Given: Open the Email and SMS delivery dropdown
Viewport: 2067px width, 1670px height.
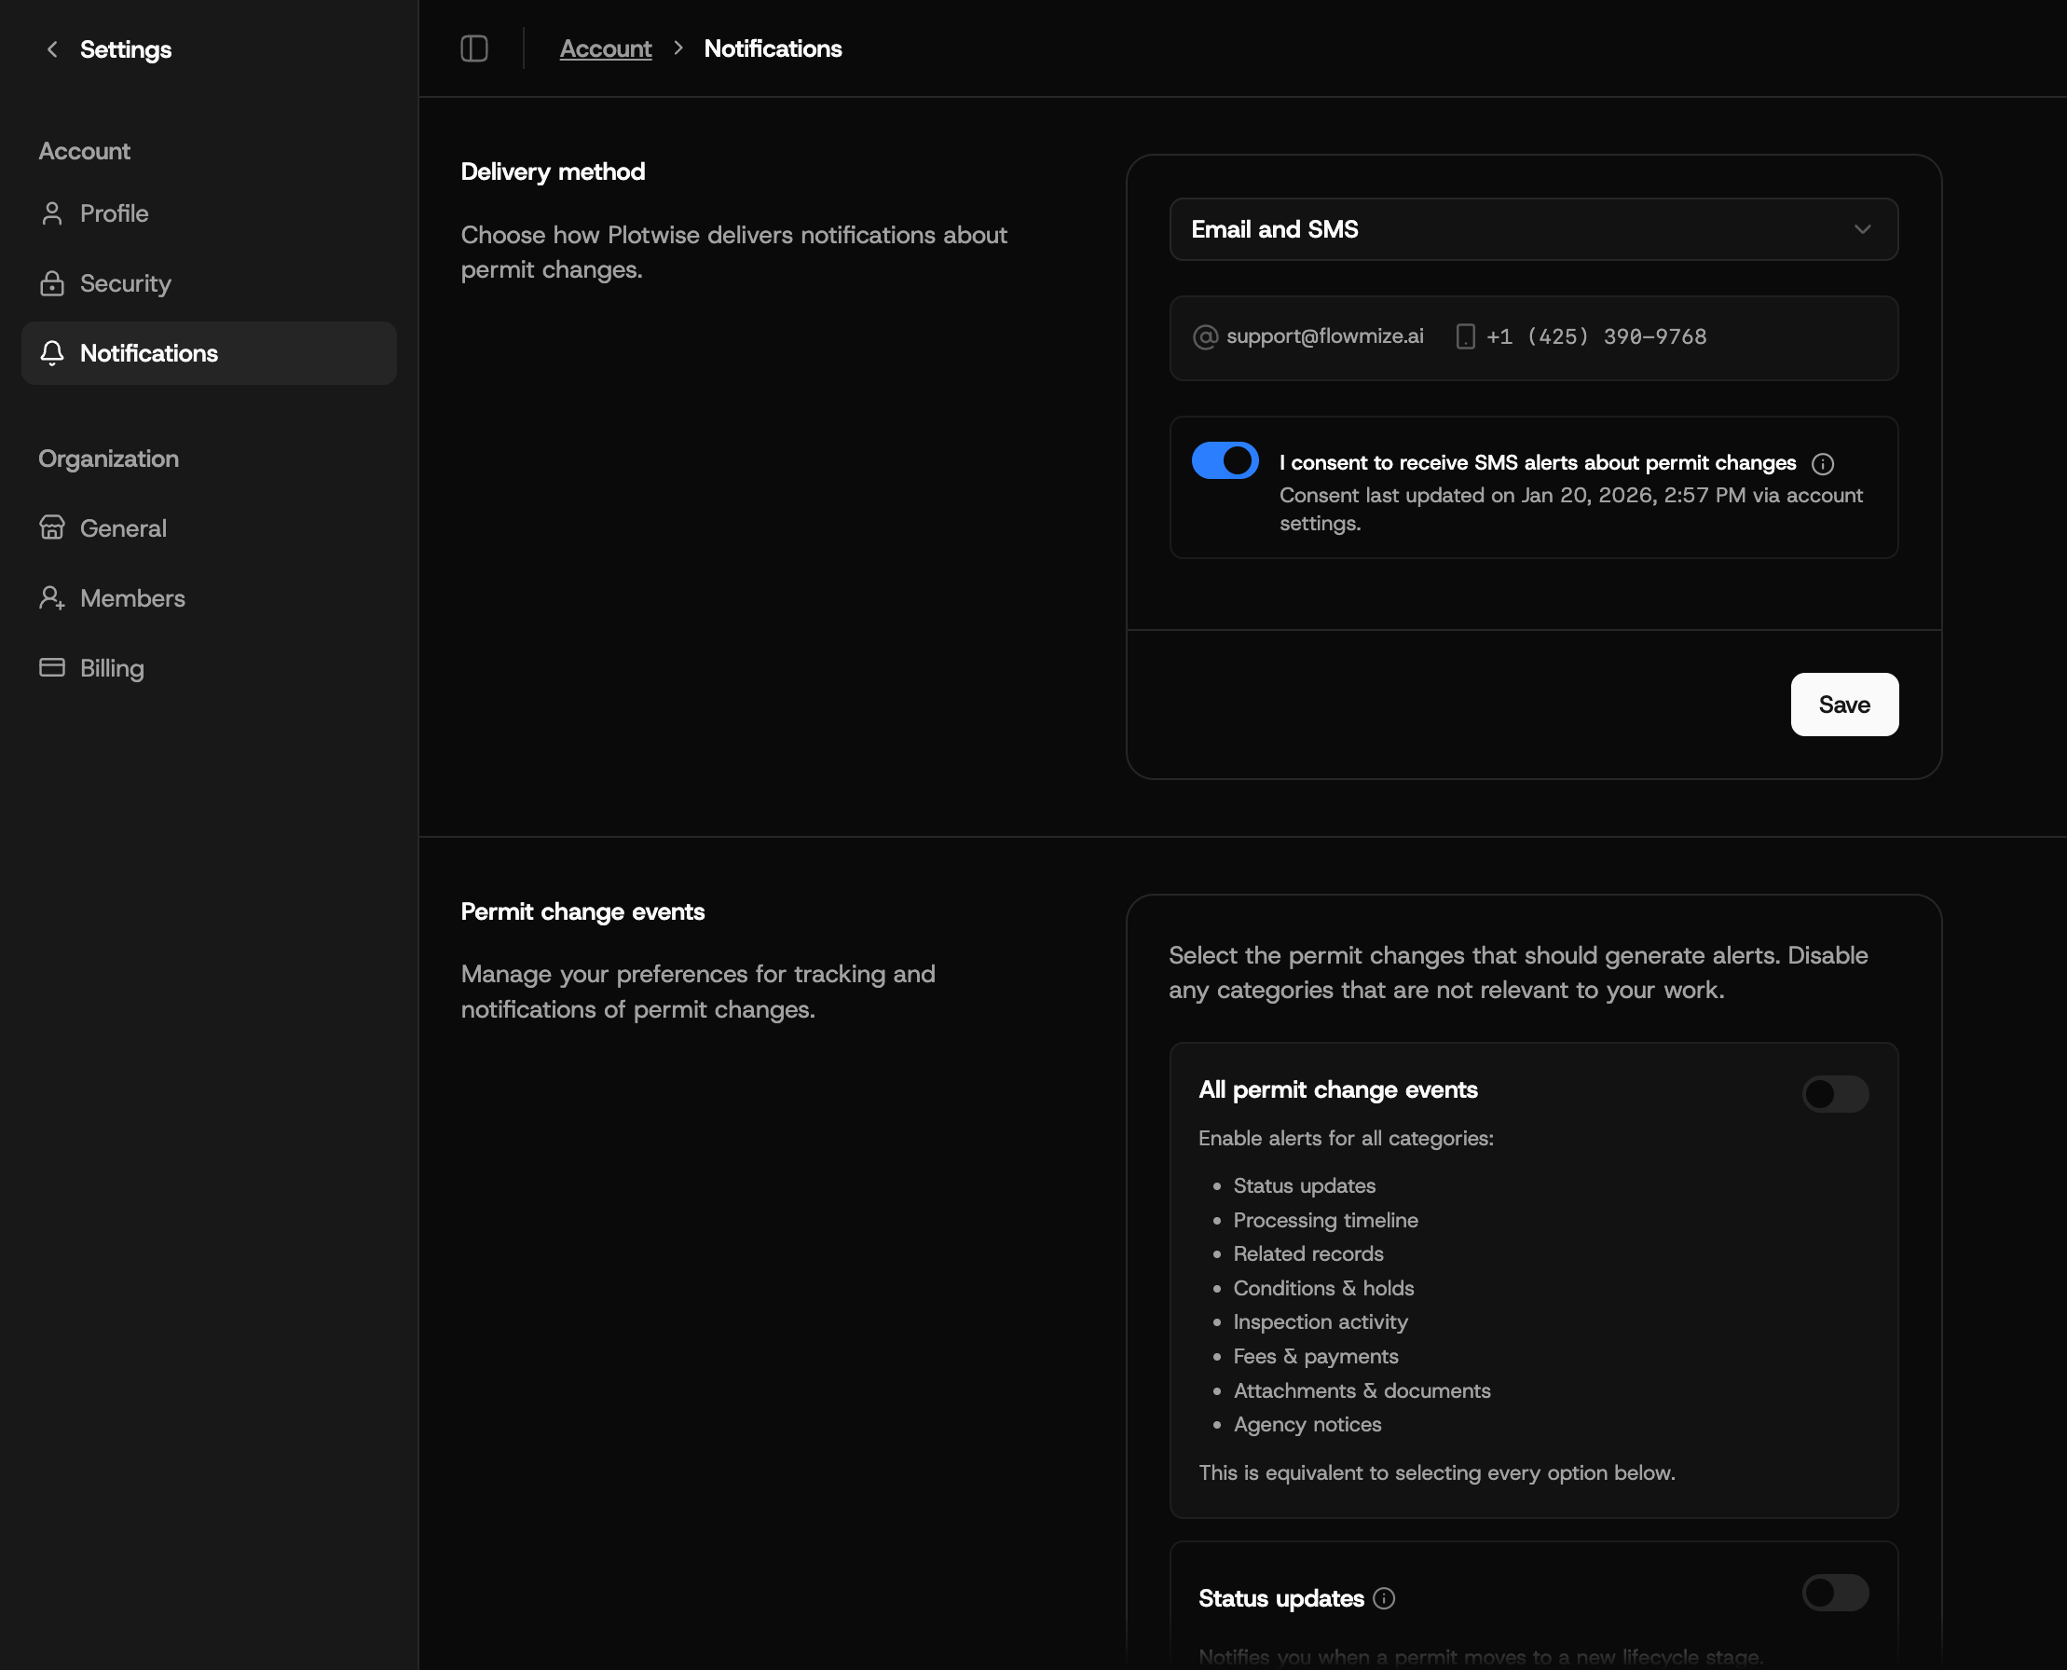Looking at the screenshot, I should click(x=1533, y=229).
